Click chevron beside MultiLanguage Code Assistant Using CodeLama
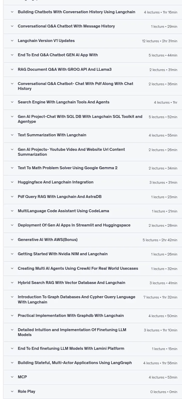Viewport: 182px width, 399px height. click(x=12, y=211)
